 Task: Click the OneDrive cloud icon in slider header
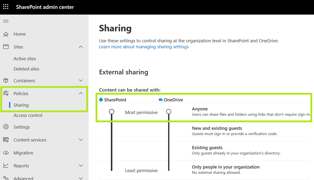161,99
